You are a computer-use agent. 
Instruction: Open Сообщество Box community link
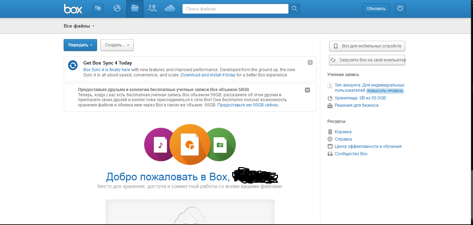coord(351,154)
